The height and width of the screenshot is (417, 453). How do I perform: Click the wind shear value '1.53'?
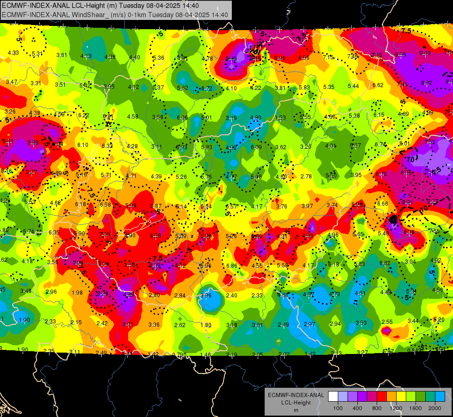click(x=280, y=118)
